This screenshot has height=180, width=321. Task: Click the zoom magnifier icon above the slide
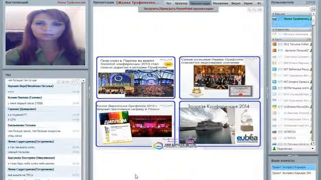click(x=249, y=10)
